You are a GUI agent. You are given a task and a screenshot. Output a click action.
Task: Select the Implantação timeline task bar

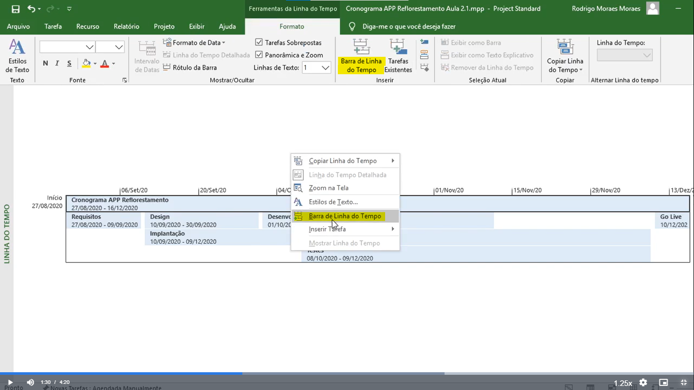point(397,237)
